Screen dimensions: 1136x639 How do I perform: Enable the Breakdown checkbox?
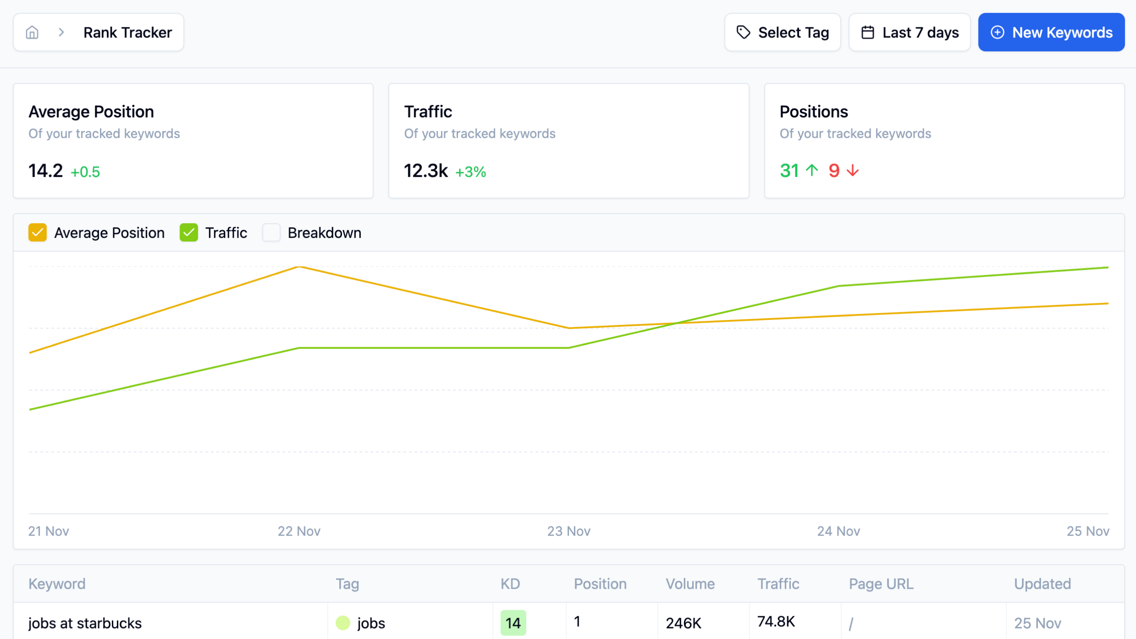click(x=271, y=233)
